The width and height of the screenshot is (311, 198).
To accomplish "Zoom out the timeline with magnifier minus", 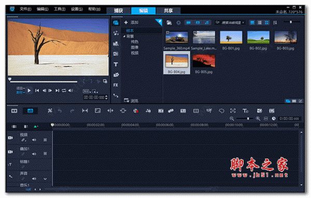I will click(232, 118).
